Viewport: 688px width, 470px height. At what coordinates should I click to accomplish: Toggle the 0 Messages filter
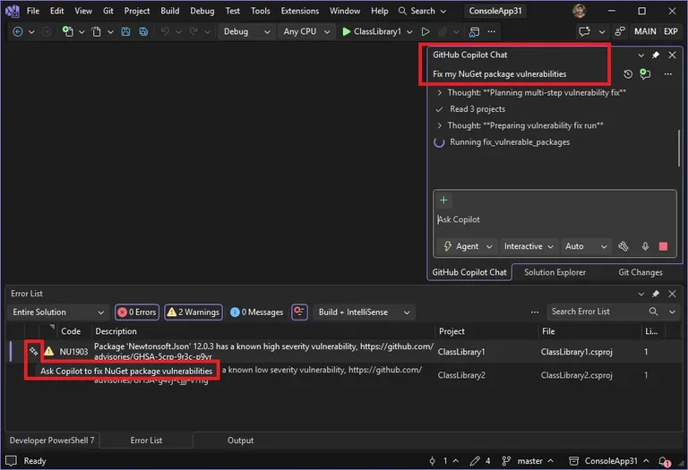[257, 312]
